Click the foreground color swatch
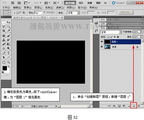 click(x=5, y=68)
